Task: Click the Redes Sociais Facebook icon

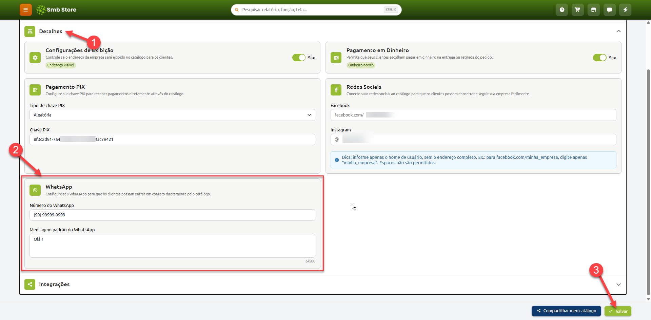Action: [336, 90]
